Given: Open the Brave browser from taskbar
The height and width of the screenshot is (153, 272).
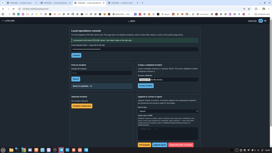Looking at the screenshot, I should [x=36, y=150].
